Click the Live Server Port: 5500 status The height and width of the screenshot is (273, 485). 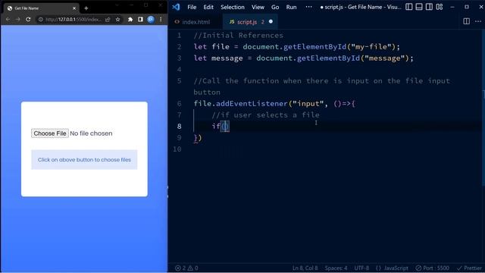click(x=432, y=268)
